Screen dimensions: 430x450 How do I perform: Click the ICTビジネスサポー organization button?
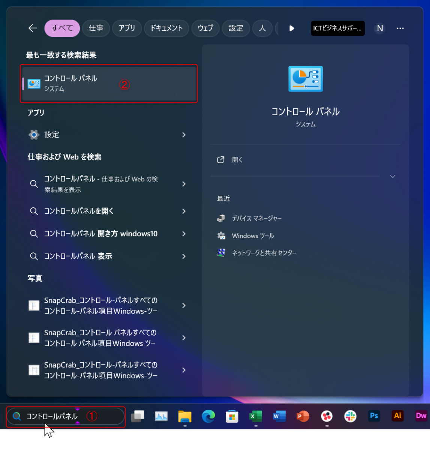[338, 28]
